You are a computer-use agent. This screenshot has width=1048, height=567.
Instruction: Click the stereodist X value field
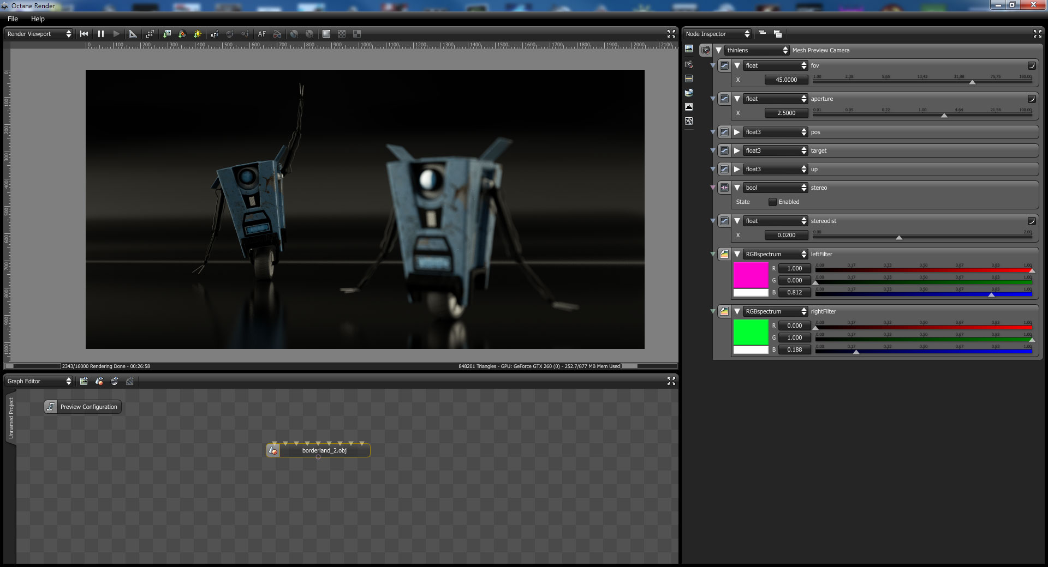click(x=786, y=235)
